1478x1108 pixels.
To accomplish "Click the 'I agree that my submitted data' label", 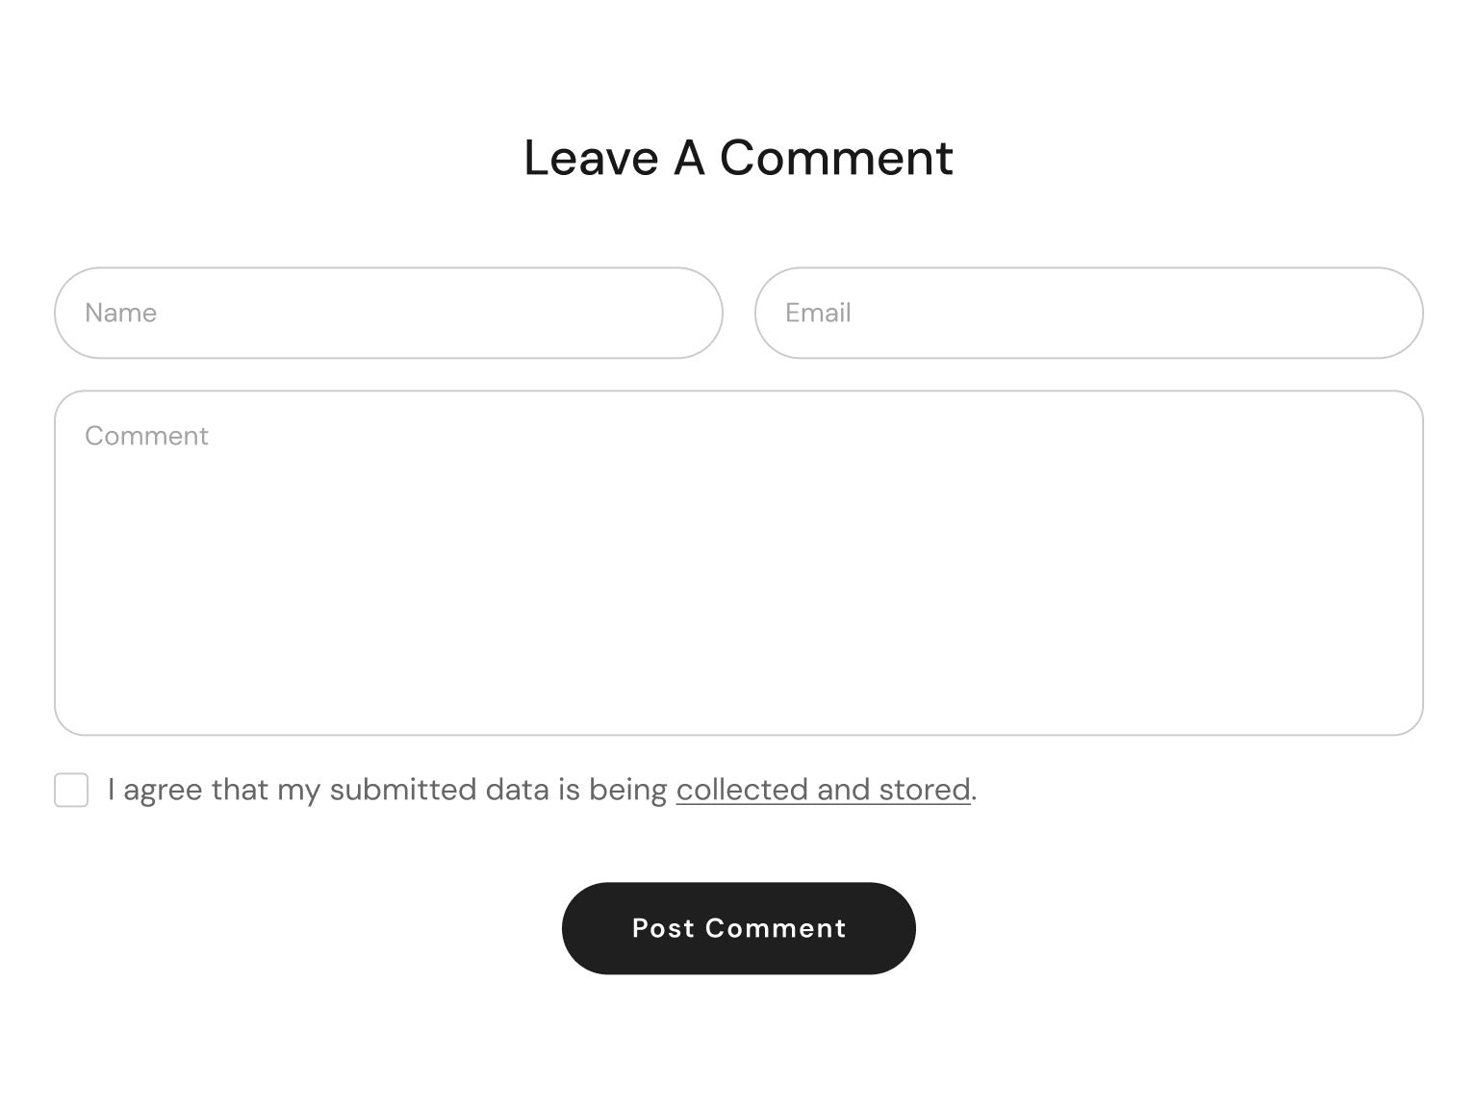I will click(x=385, y=790).
